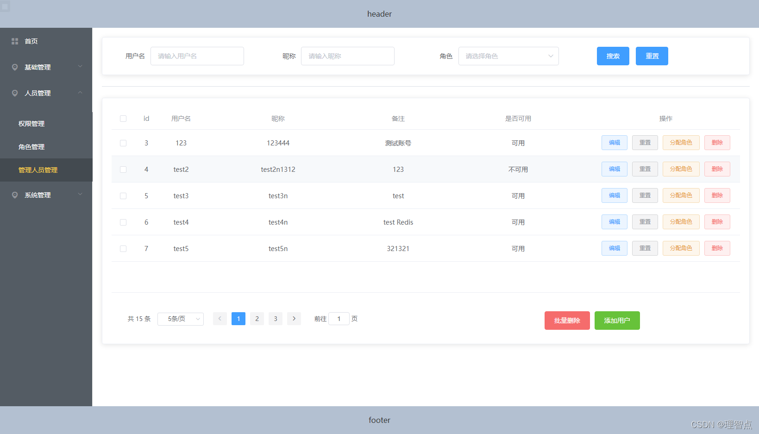Go to next page with right arrow
759x434 pixels.
(294, 319)
